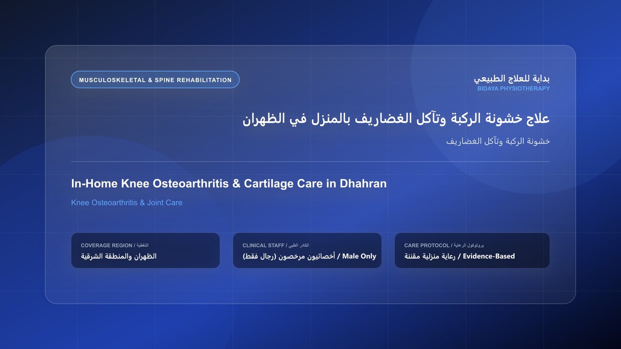Click الظهران والمنطقة الشرقية coverage value
Image resolution: width=621 pixels, height=349 pixels.
[119, 256]
